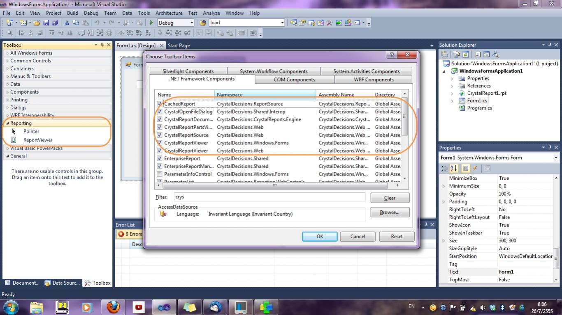562x315 pixels.
Task: Open the load find combo box dropdown
Action: (282, 23)
